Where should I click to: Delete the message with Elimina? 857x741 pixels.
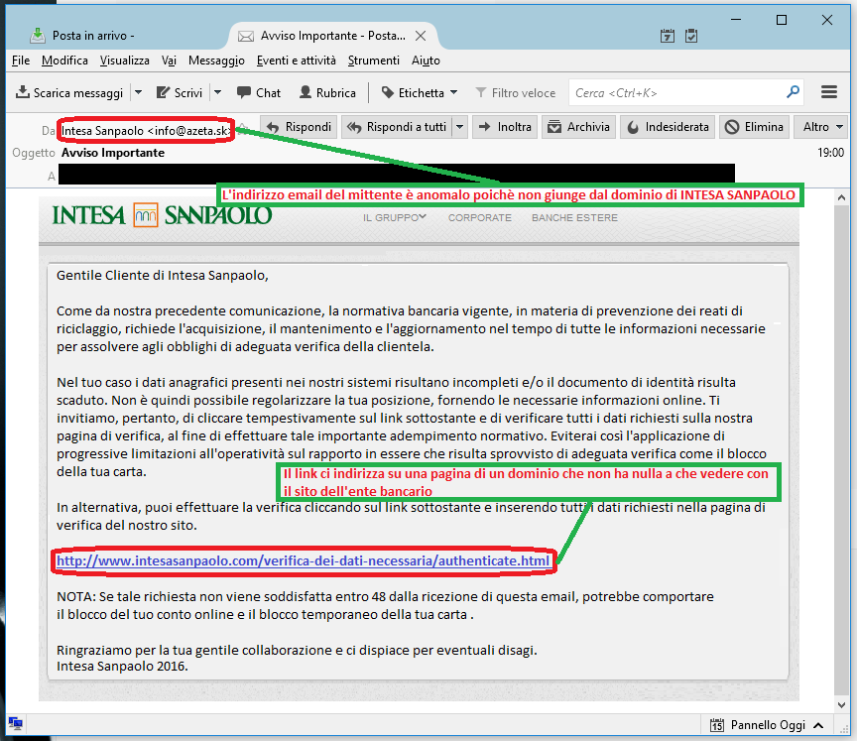pyautogui.click(x=754, y=127)
